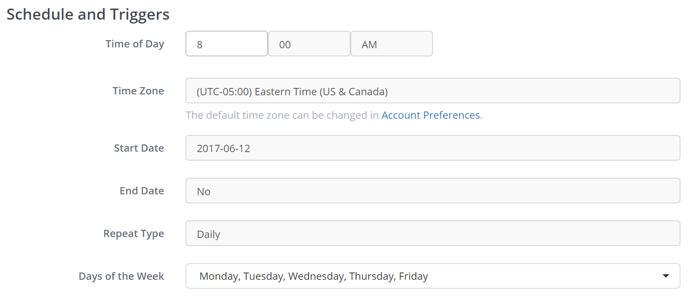The width and height of the screenshot is (695, 299).
Task: Open the Repeat Type field showing Daily
Action: click(x=433, y=234)
